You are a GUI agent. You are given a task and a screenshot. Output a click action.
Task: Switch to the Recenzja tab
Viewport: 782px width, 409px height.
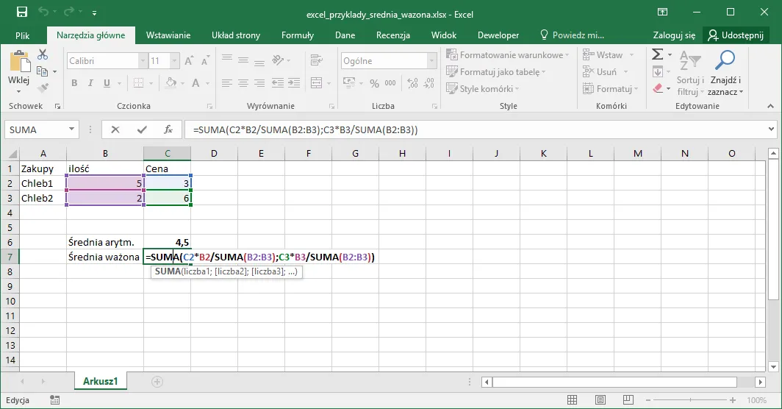coord(393,35)
